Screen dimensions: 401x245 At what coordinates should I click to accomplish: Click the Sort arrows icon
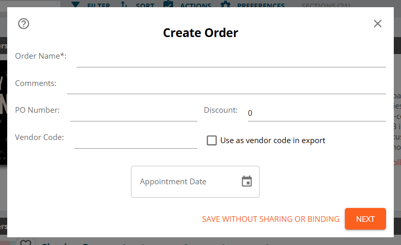point(124,5)
